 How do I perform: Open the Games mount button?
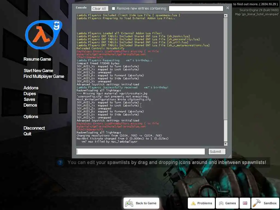(x=227, y=203)
